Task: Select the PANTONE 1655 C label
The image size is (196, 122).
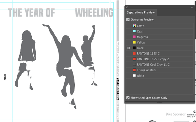Action: [148, 54]
